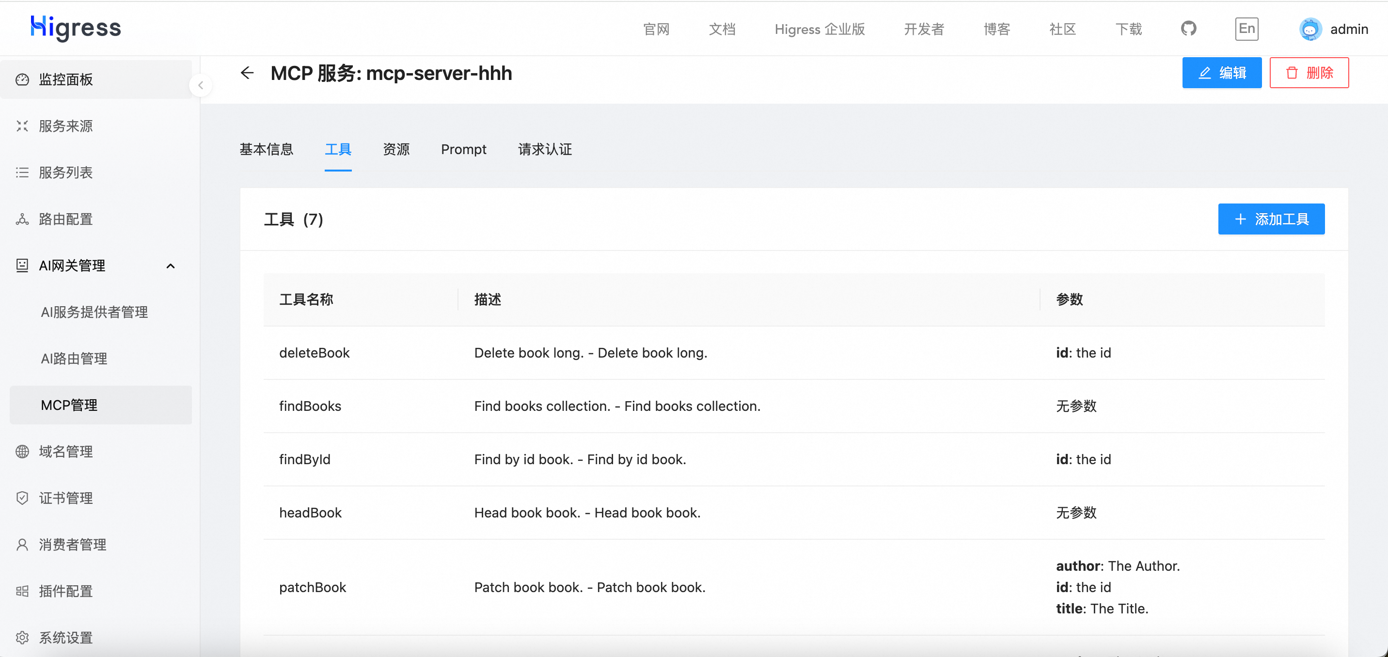Switch to the 基本信息 tab
1388x657 pixels.
click(266, 149)
